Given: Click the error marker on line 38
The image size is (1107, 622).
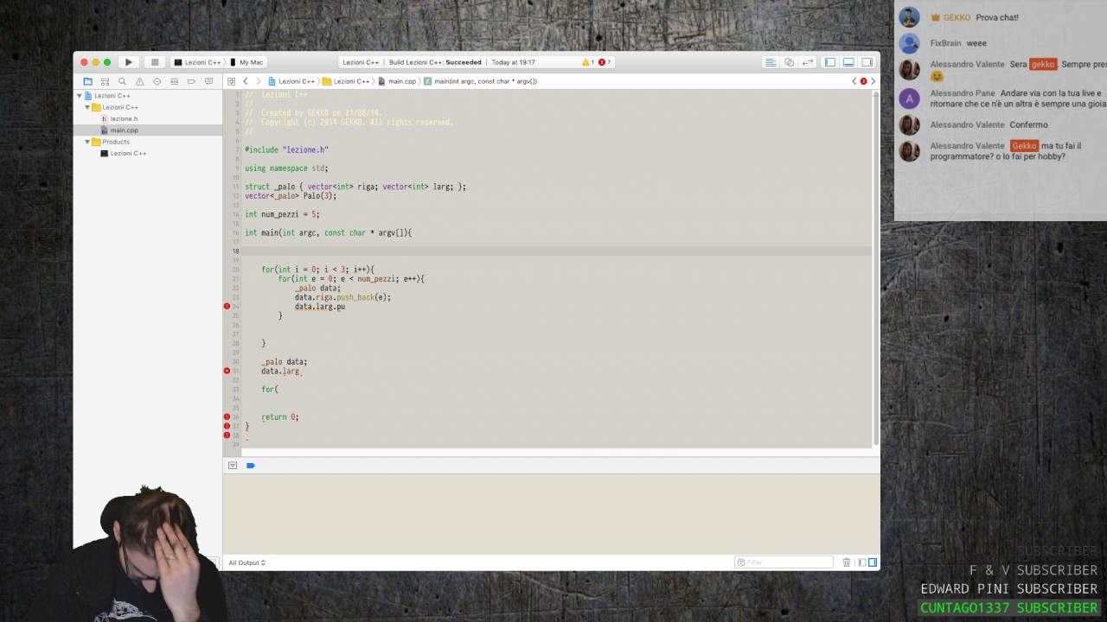Looking at the screenshot, I should click(x=227, y=435).
